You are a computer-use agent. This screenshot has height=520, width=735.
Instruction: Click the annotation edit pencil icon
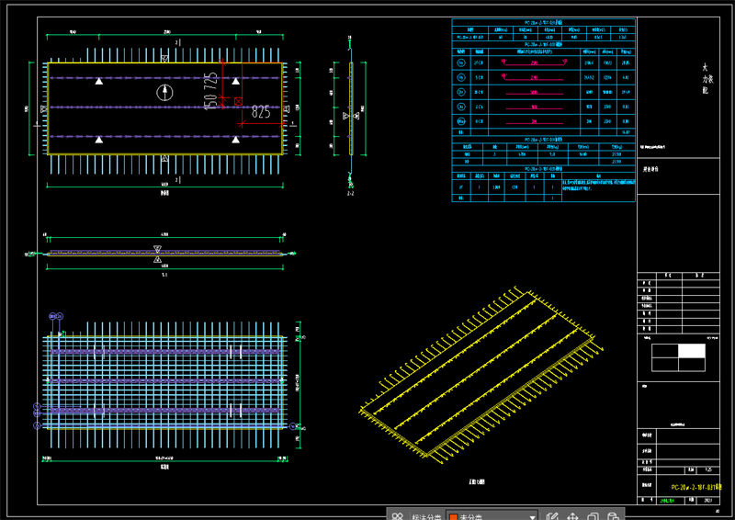pyautogui.click(x=552, y=516)
